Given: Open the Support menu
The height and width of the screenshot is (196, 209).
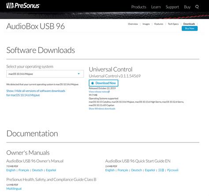Looking at the screenshot, I should [x=172, y=7].
